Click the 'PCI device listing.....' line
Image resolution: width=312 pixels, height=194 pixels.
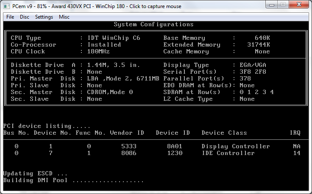(x=47, y=126)
